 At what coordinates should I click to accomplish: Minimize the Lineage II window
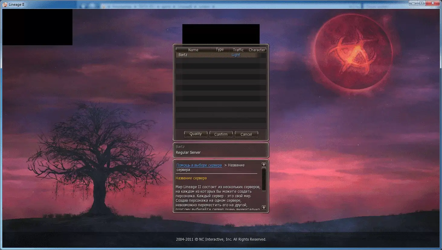tap(414, 3)
